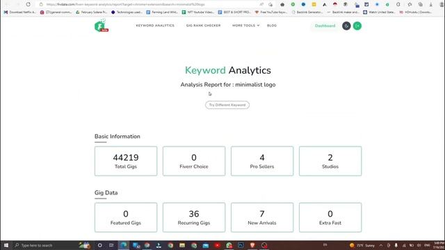The height and width of the screenshot is (250, 445).
Task: Click the 44219 Total Gigs card
Action: pos(126,161)
